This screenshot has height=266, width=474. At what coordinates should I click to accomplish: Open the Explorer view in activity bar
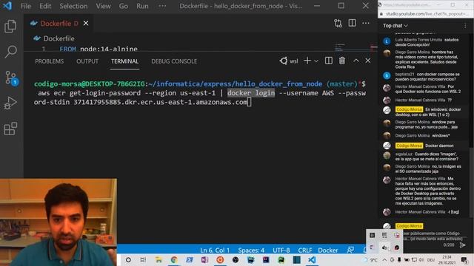[10, 27]
